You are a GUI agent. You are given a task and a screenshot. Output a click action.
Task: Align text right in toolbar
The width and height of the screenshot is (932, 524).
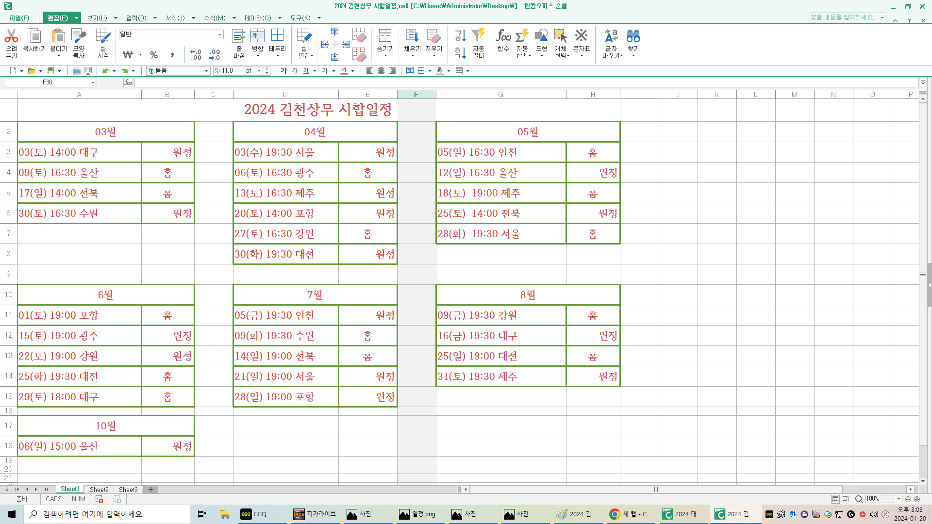click(x=392, y=71)
